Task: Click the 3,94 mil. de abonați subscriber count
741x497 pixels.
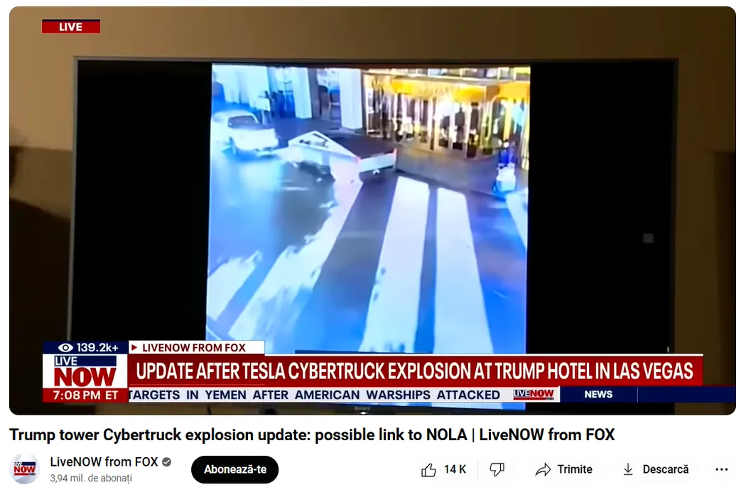Action: [91, 478]
